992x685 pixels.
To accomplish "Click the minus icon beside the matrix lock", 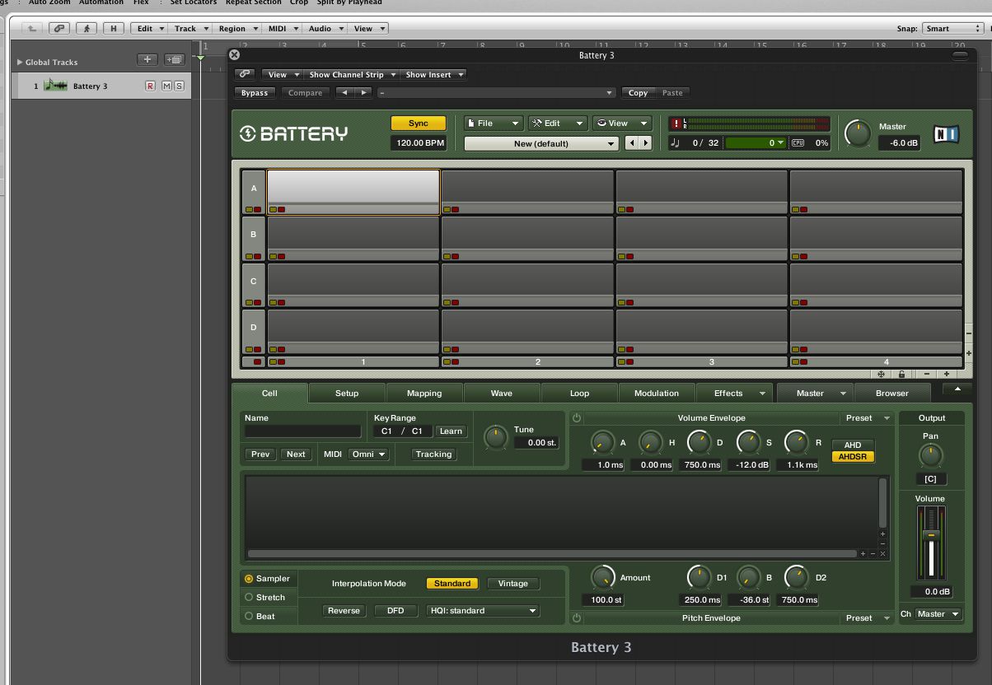I will pos(928,375).
